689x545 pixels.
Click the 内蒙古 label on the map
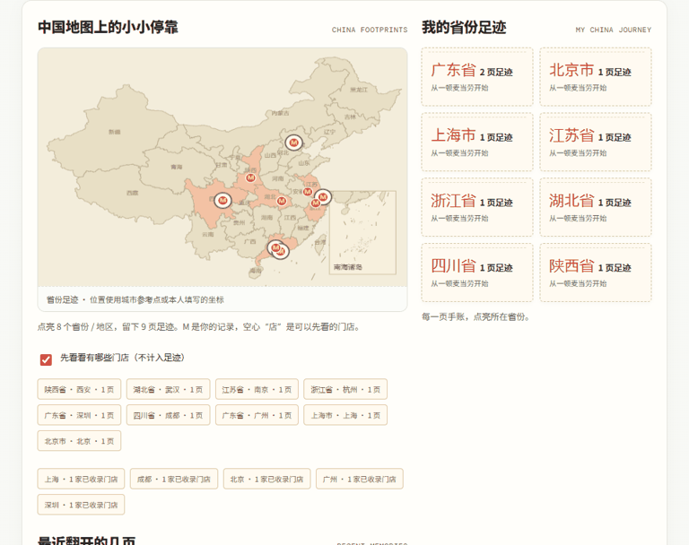[280, 113]
